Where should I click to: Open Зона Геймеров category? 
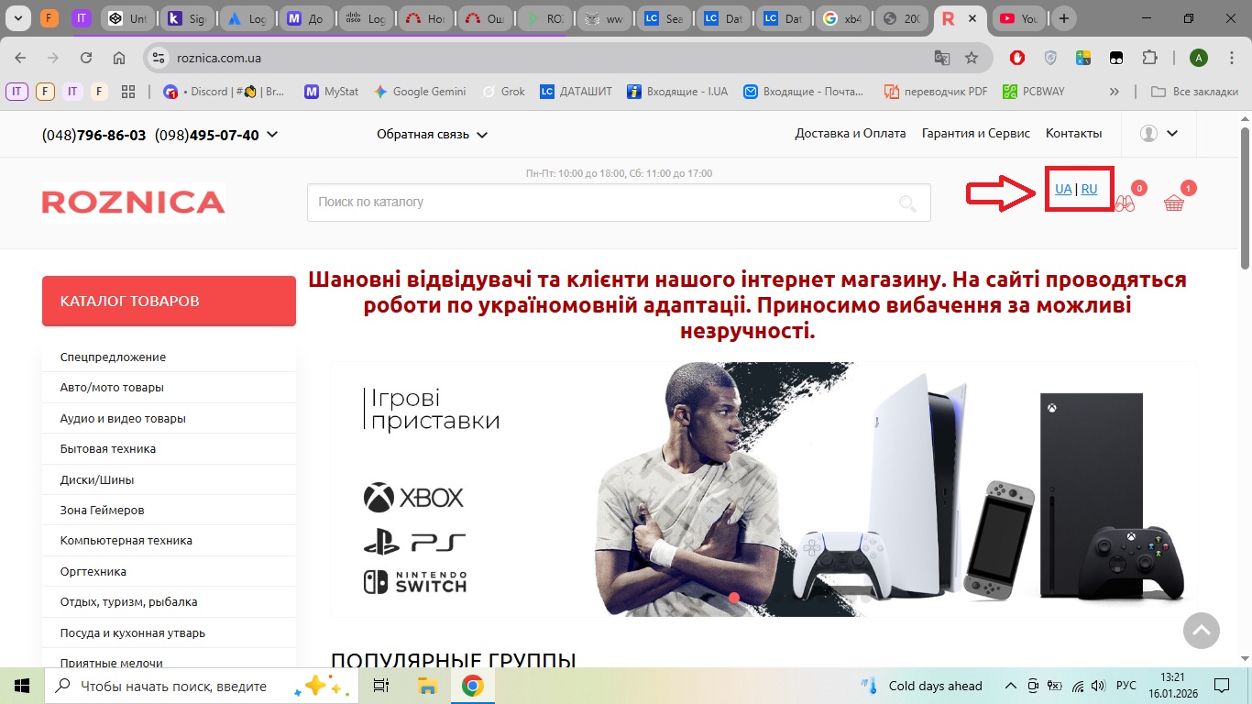click(x=102, y=510)
